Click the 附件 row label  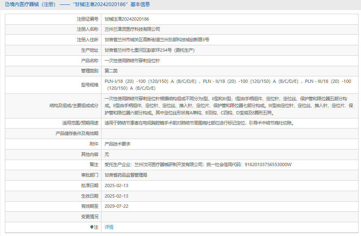tap(94, 144)
